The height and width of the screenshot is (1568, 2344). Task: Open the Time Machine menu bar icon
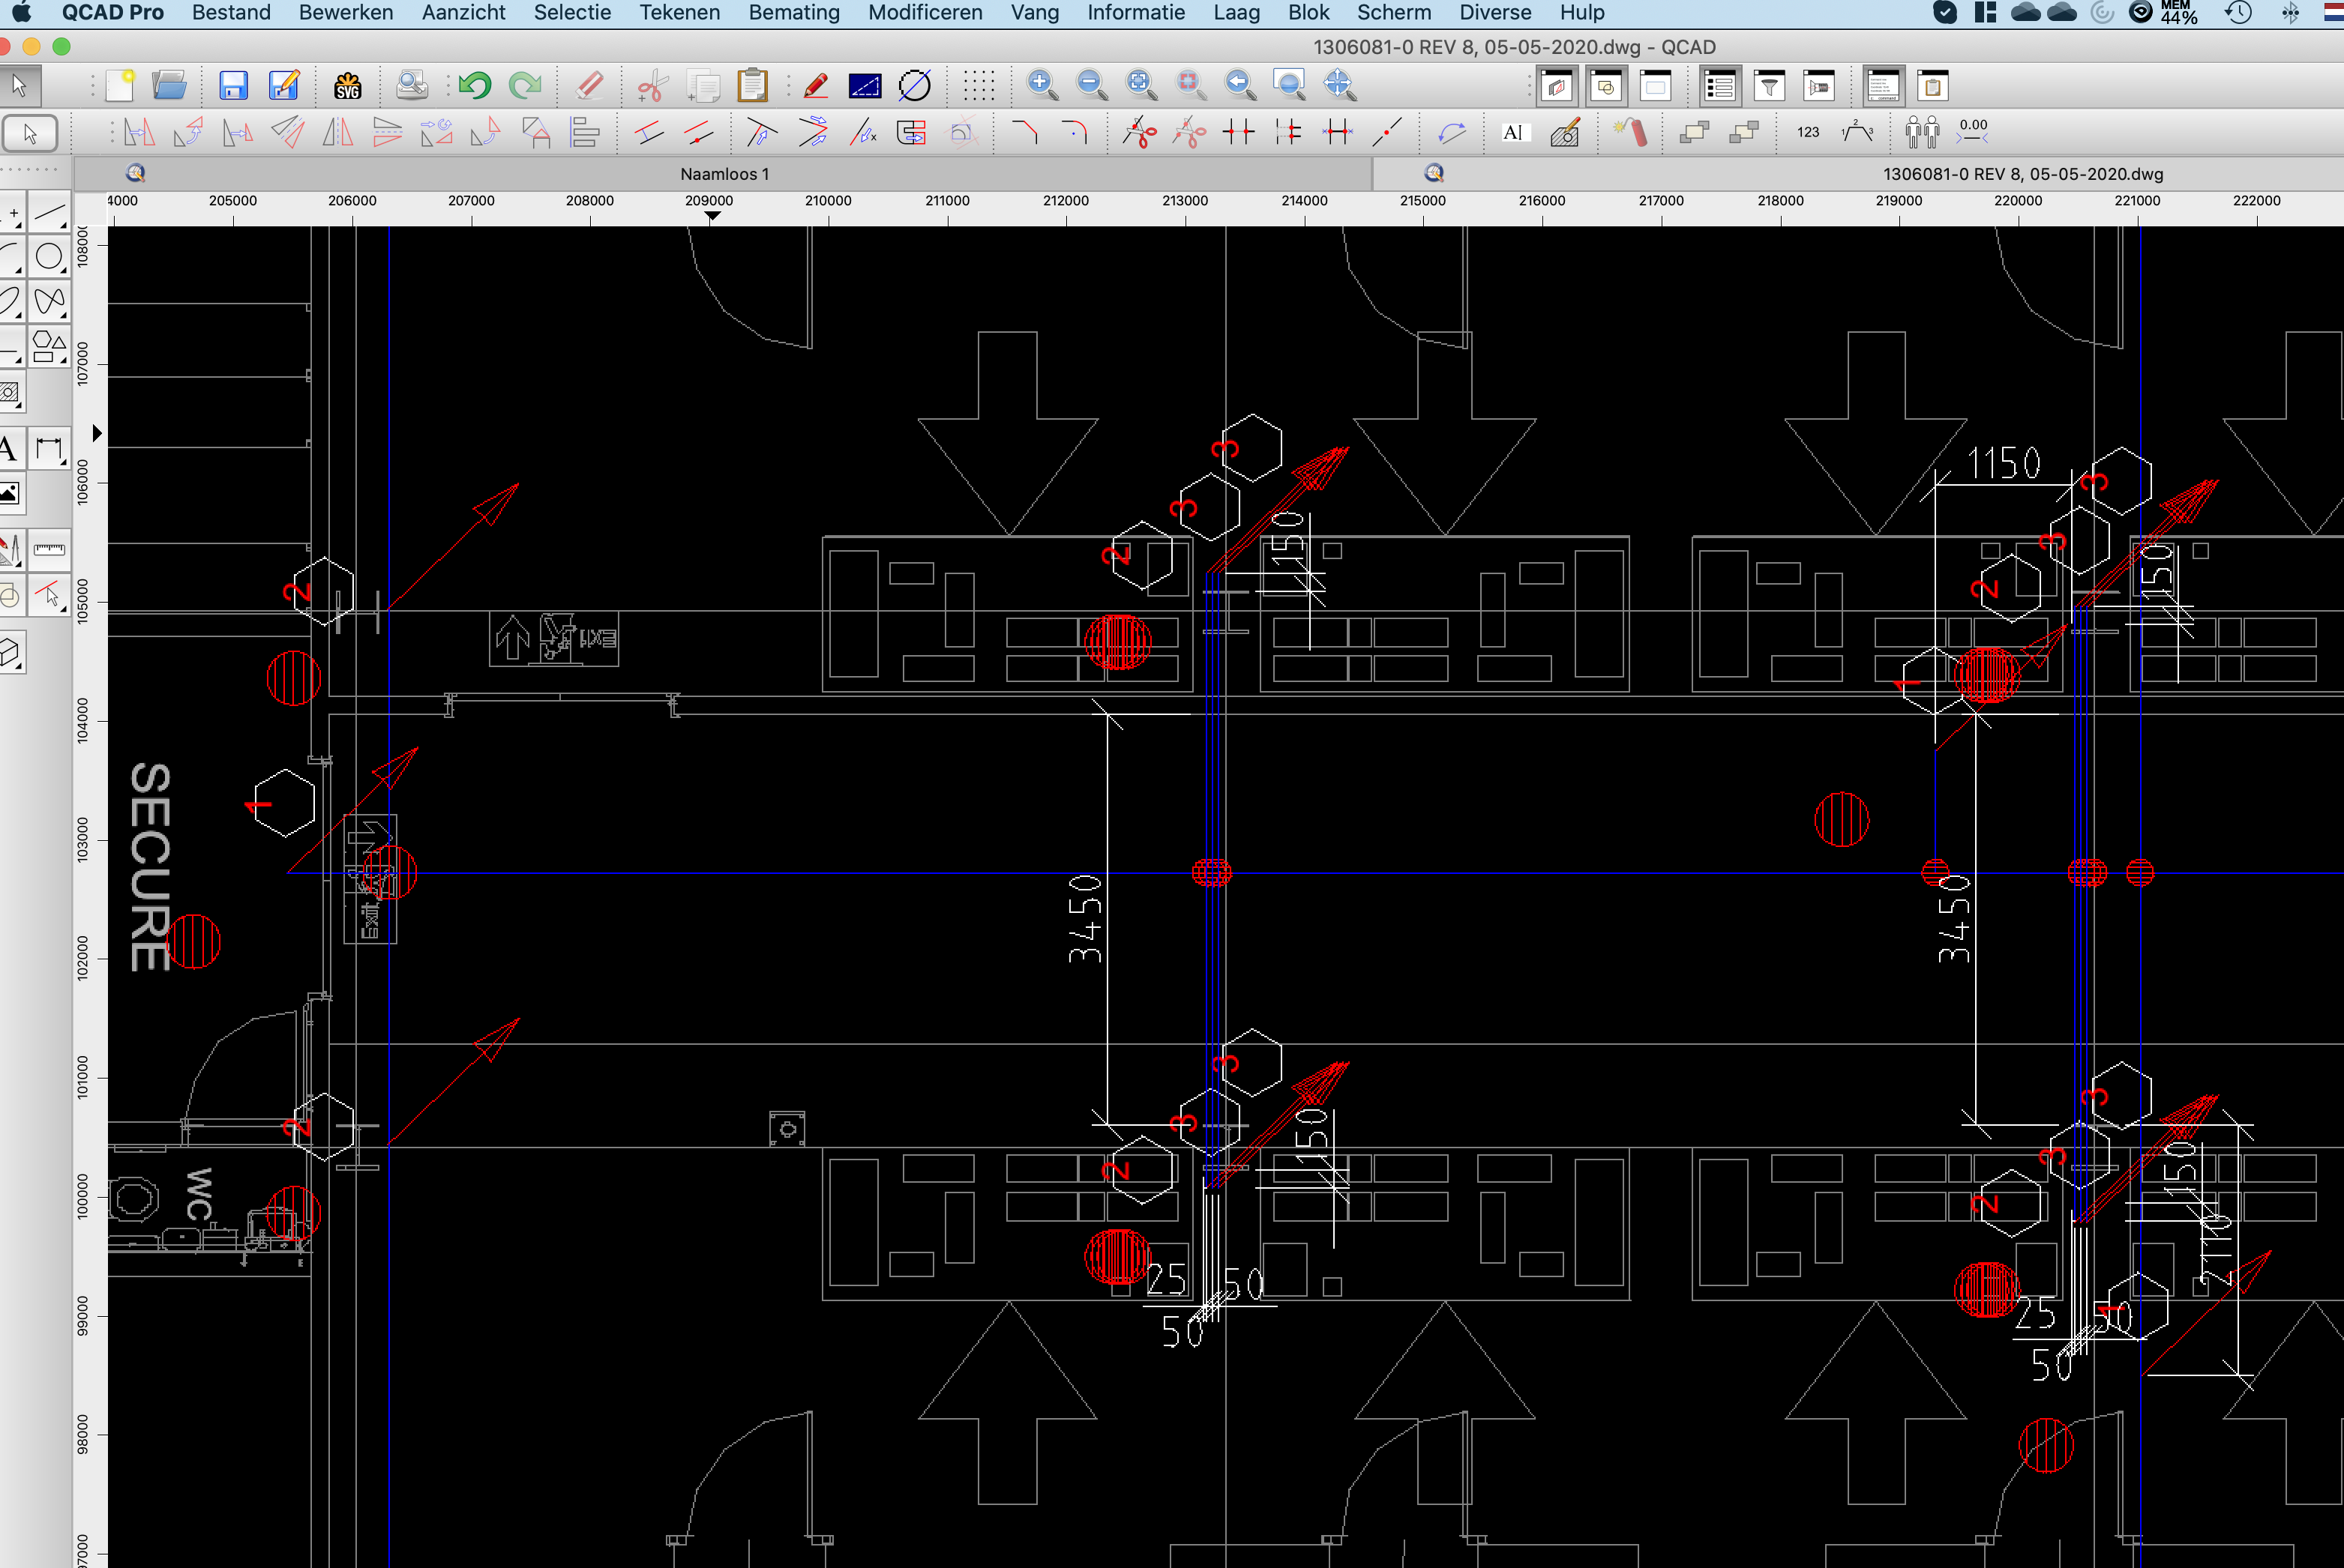click(x=2239, y=13)
